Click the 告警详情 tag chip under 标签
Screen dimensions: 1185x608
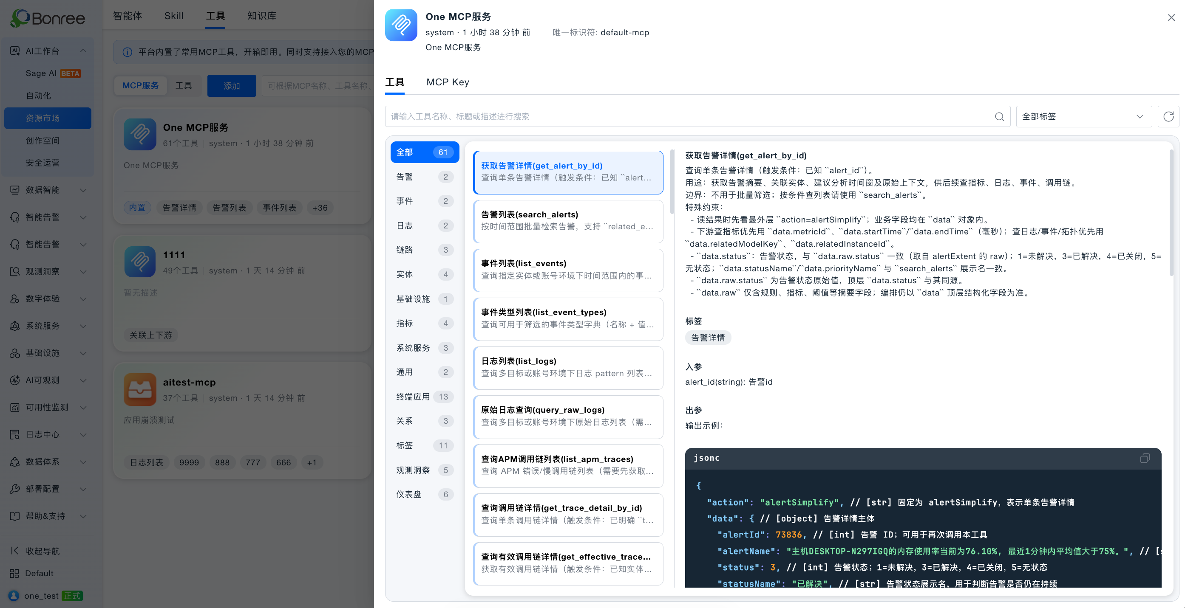click(708, 338)
